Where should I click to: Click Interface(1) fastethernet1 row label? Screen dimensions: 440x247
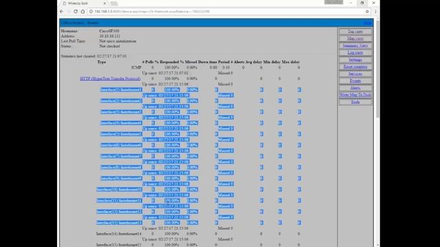[x=121, y=90]
